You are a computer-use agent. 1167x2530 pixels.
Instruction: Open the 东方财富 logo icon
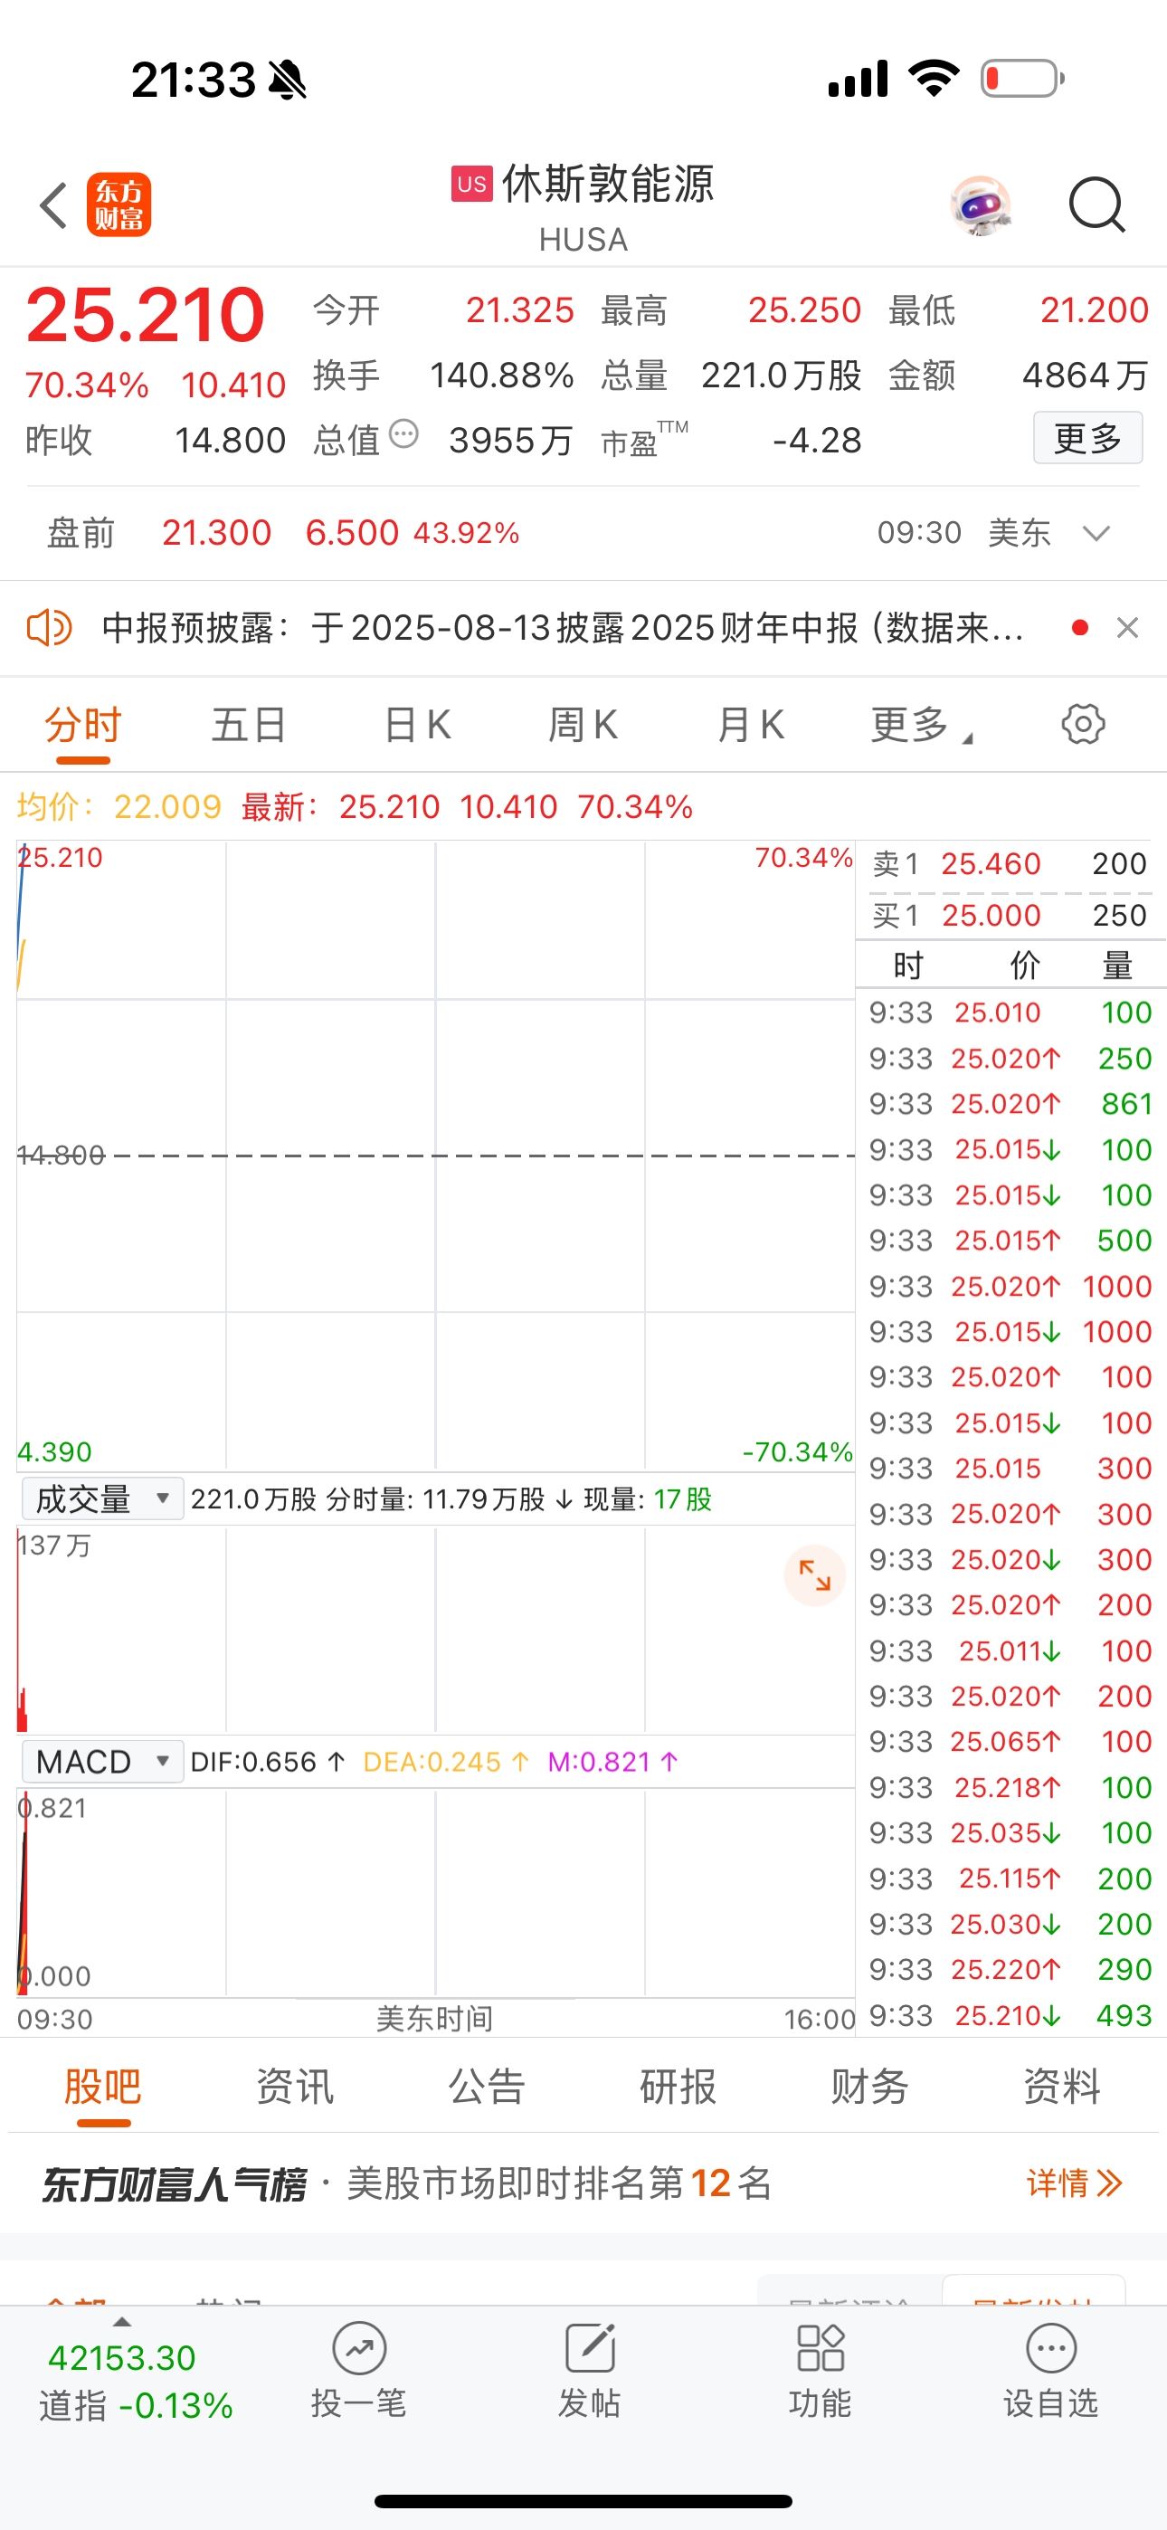119,205
